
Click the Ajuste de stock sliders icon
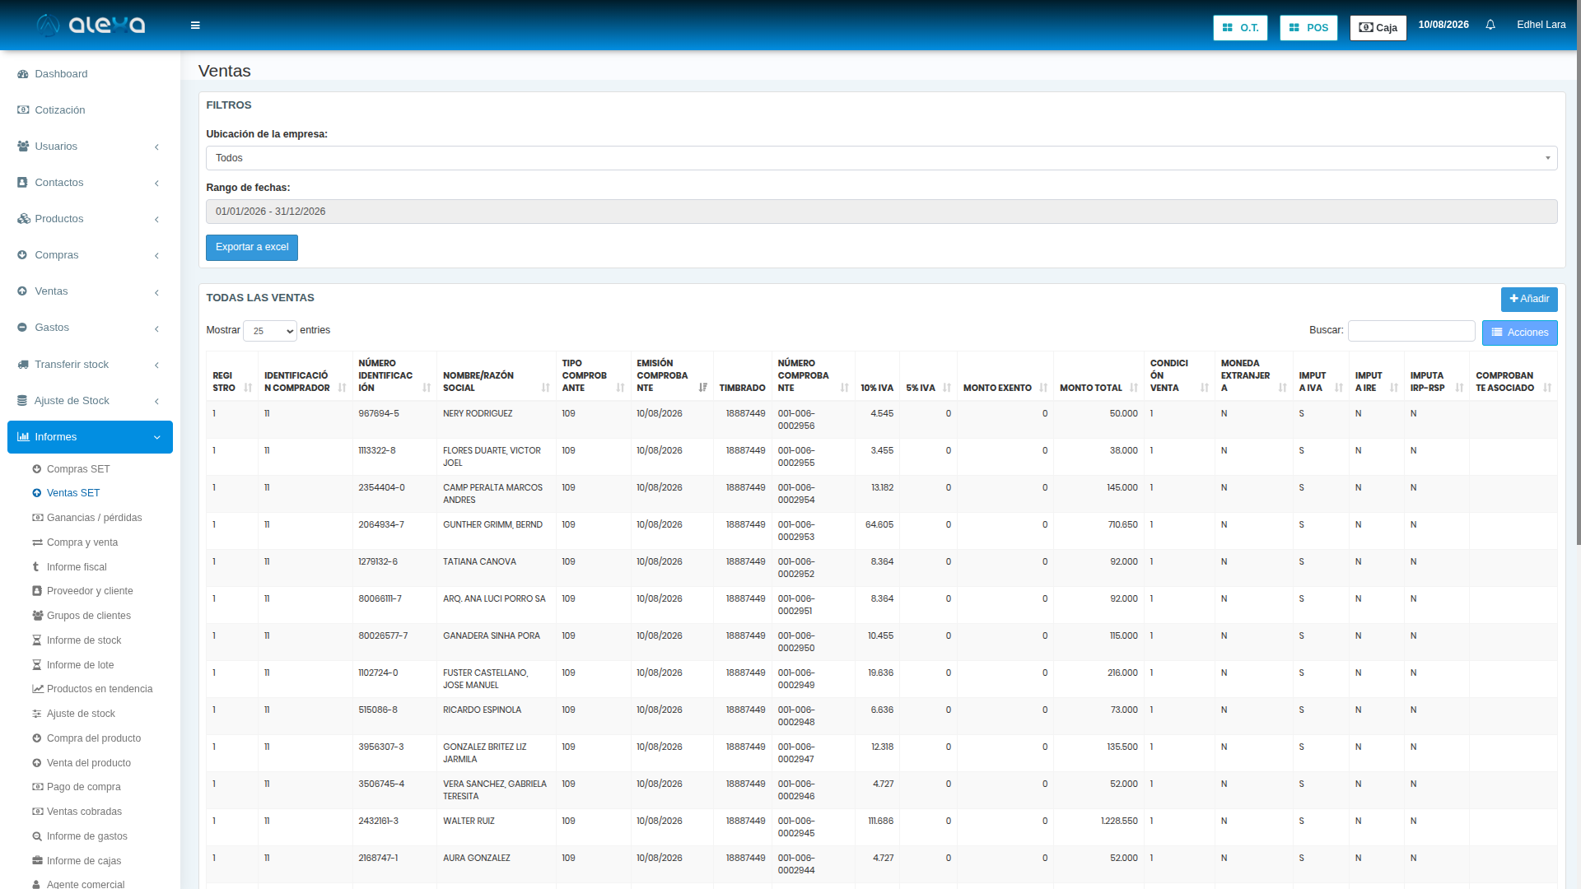pos(37,714)
